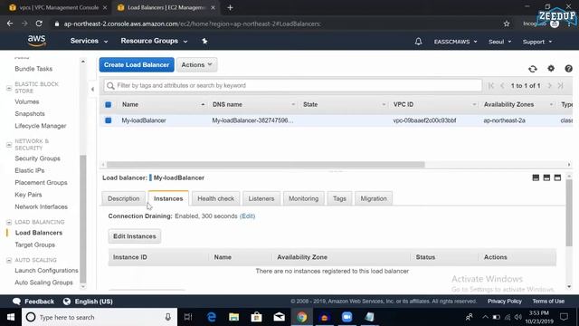Open the help question mark icon
Image resolution: width=579 pixels, height=326 pixels.
569,69
